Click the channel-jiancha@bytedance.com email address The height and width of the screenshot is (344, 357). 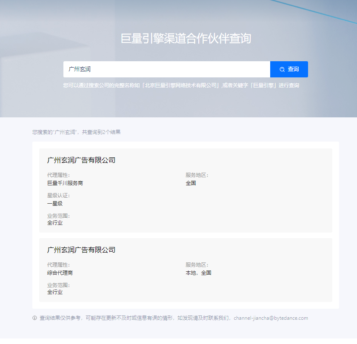pos(271,318)
